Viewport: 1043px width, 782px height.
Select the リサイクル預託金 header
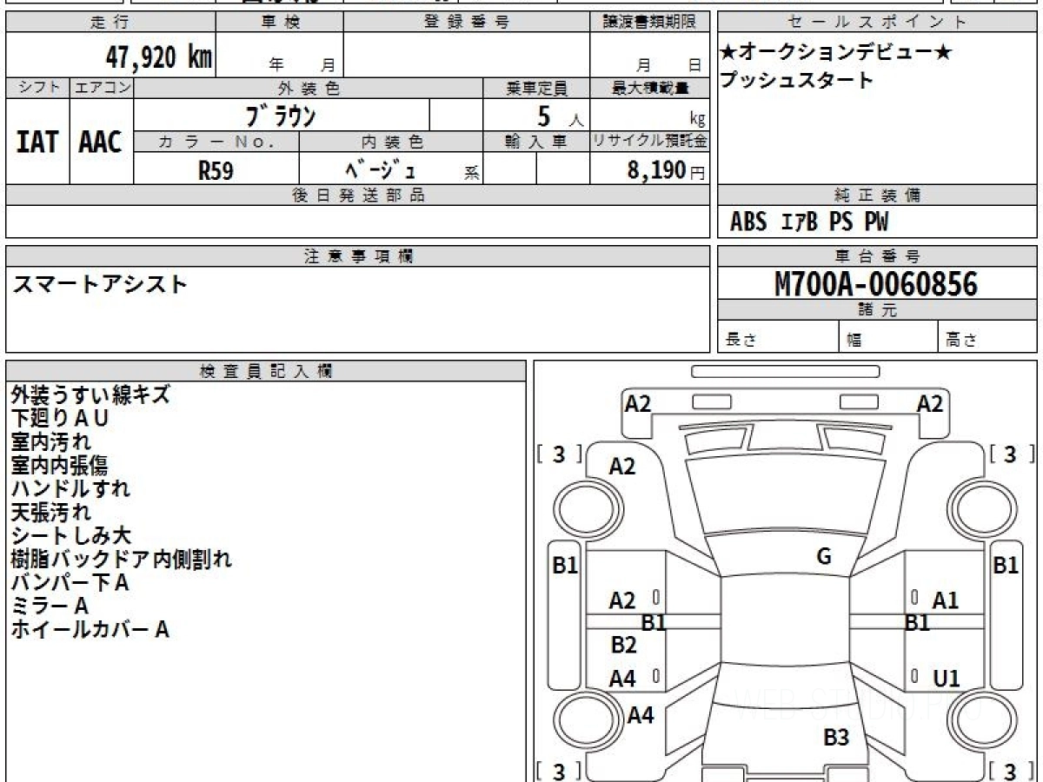coord(650,142)
